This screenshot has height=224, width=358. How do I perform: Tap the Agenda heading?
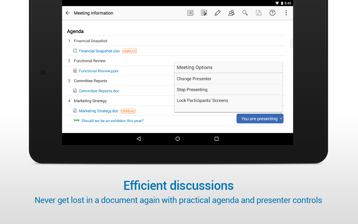[75, 31]
